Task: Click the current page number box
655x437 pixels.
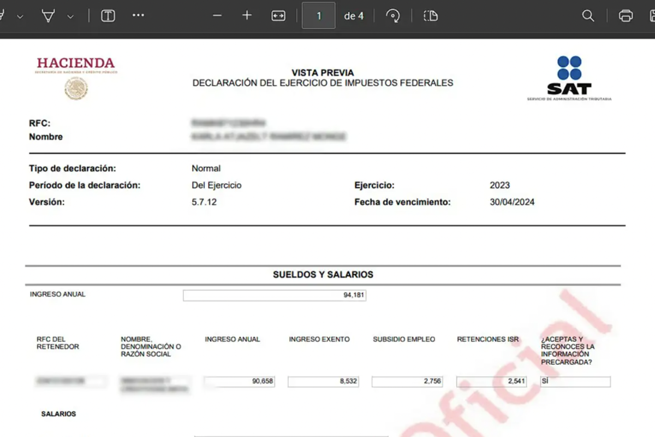Action: pos(318,15)
